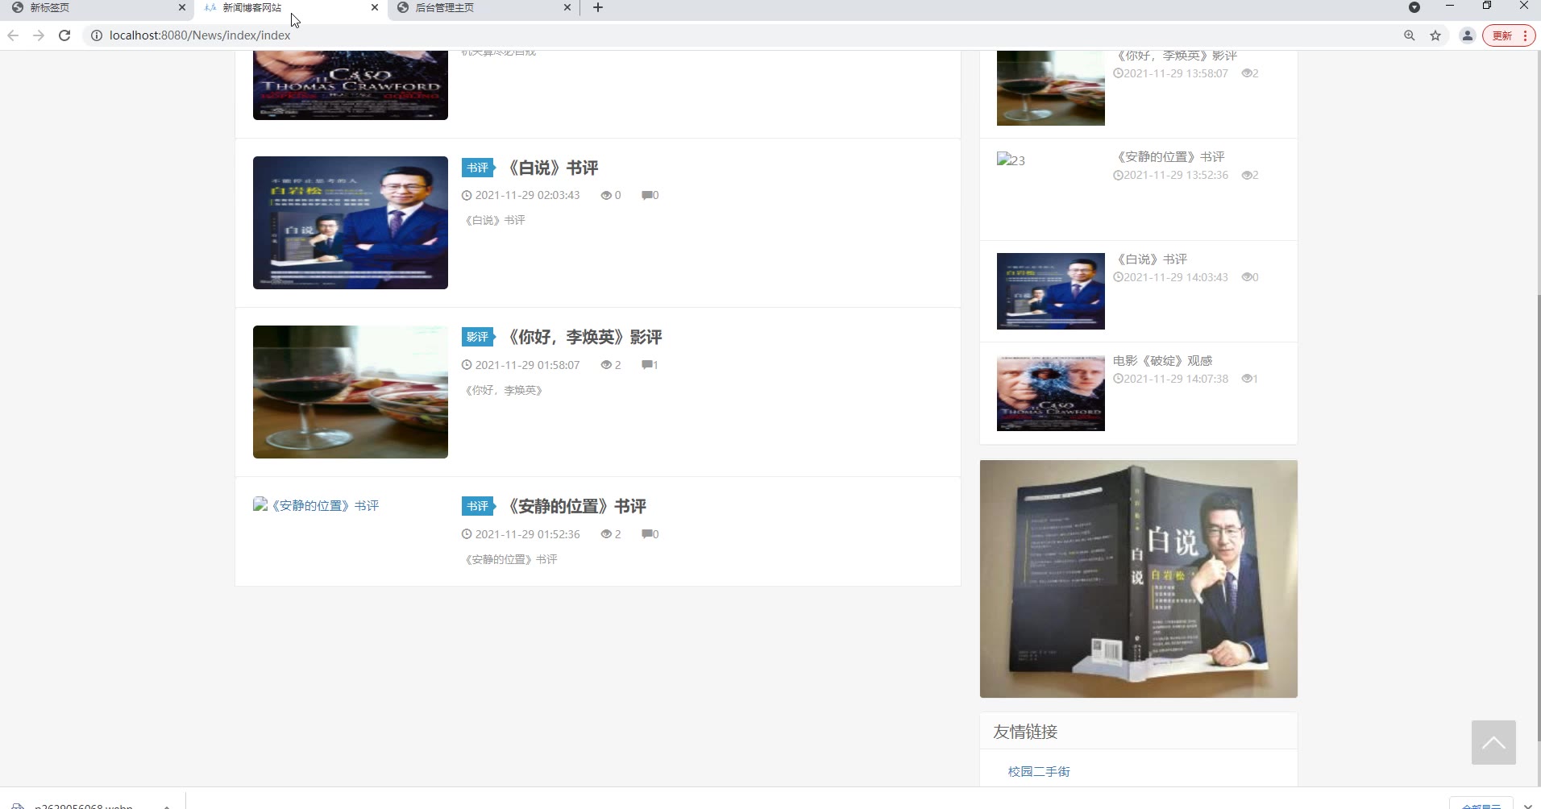
Task: Open sidebar link 《安静的位置》书评
Action: pos(1169,156)
